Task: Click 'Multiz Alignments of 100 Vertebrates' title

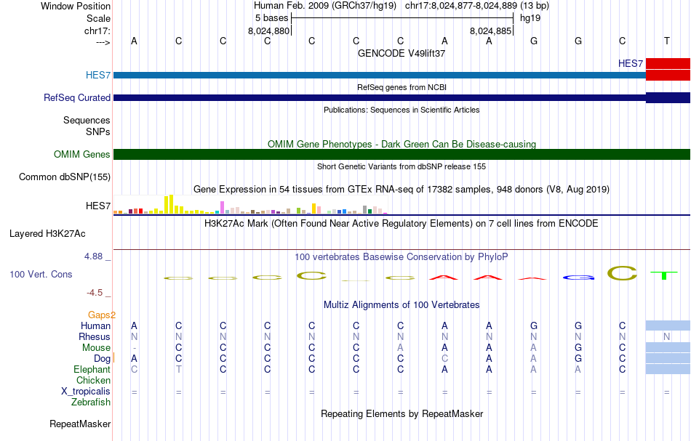Action: pyautogui.click(x=402, y=305)
